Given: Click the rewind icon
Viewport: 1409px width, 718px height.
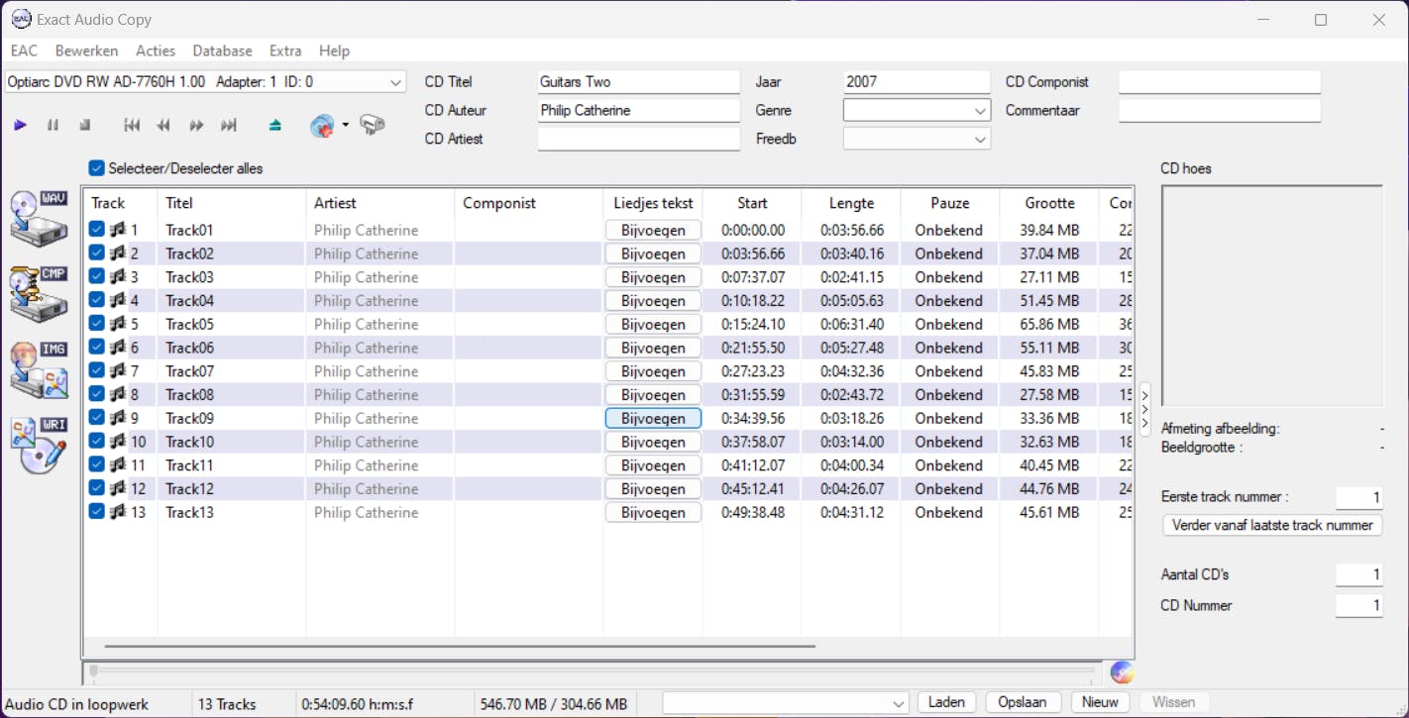Looking at the screenshot, I should [163, 125].
